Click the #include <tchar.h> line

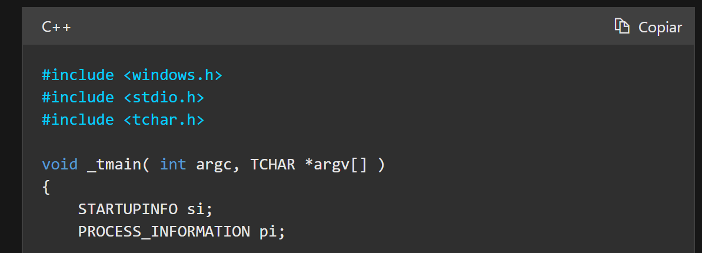[x=123, y=119]
